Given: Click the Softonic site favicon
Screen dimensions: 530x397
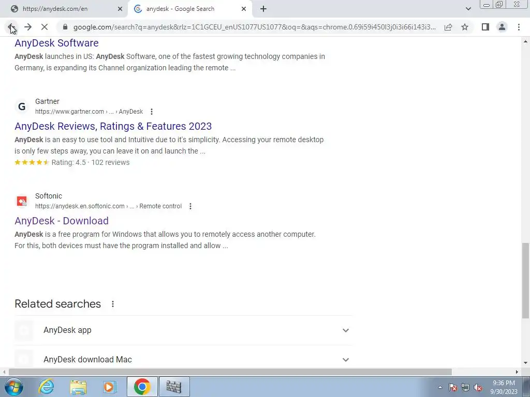Looking at the screenshot, I should 22,201.
